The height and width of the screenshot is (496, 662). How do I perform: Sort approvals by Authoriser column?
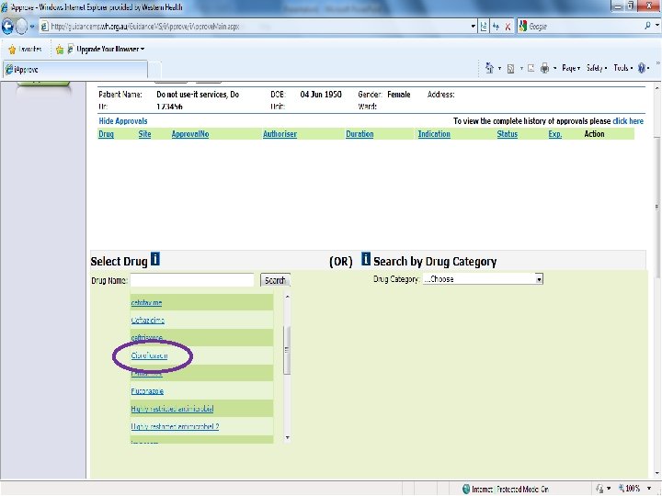click(280, 134)
